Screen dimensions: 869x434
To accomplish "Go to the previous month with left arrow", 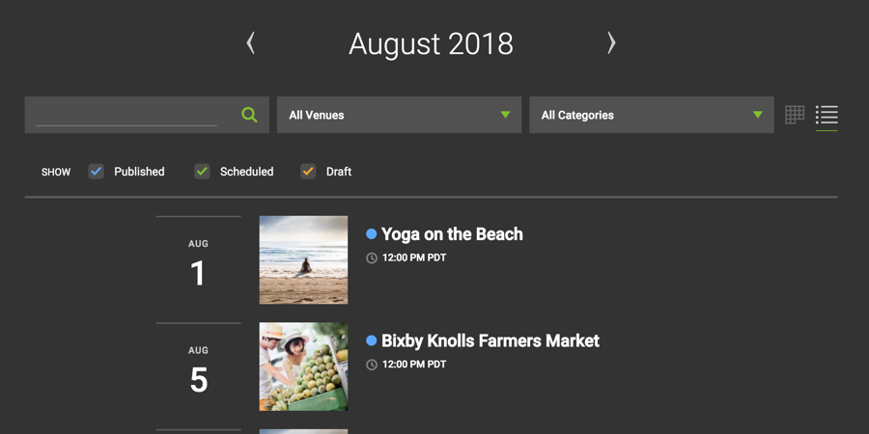I will click(250, 42).
